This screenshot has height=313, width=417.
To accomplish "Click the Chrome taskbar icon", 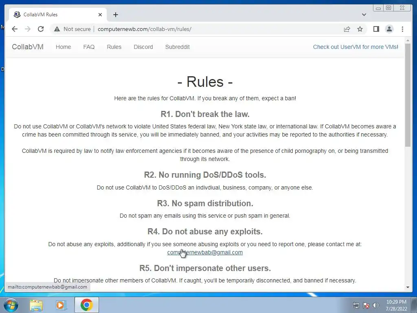I will tap(87, 305).
